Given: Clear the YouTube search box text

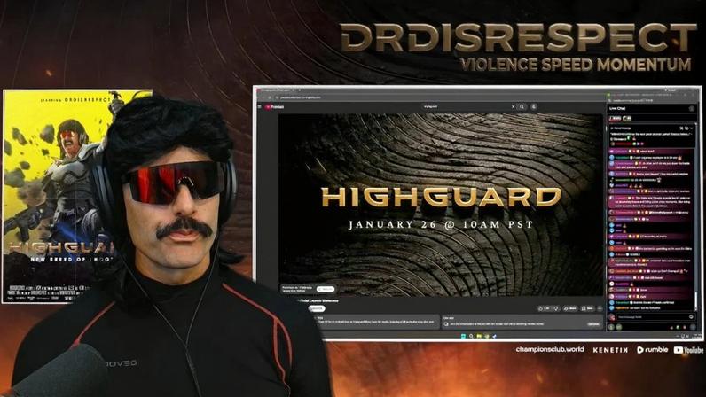Looking at the screenshot, I should (x=513, y=106).
